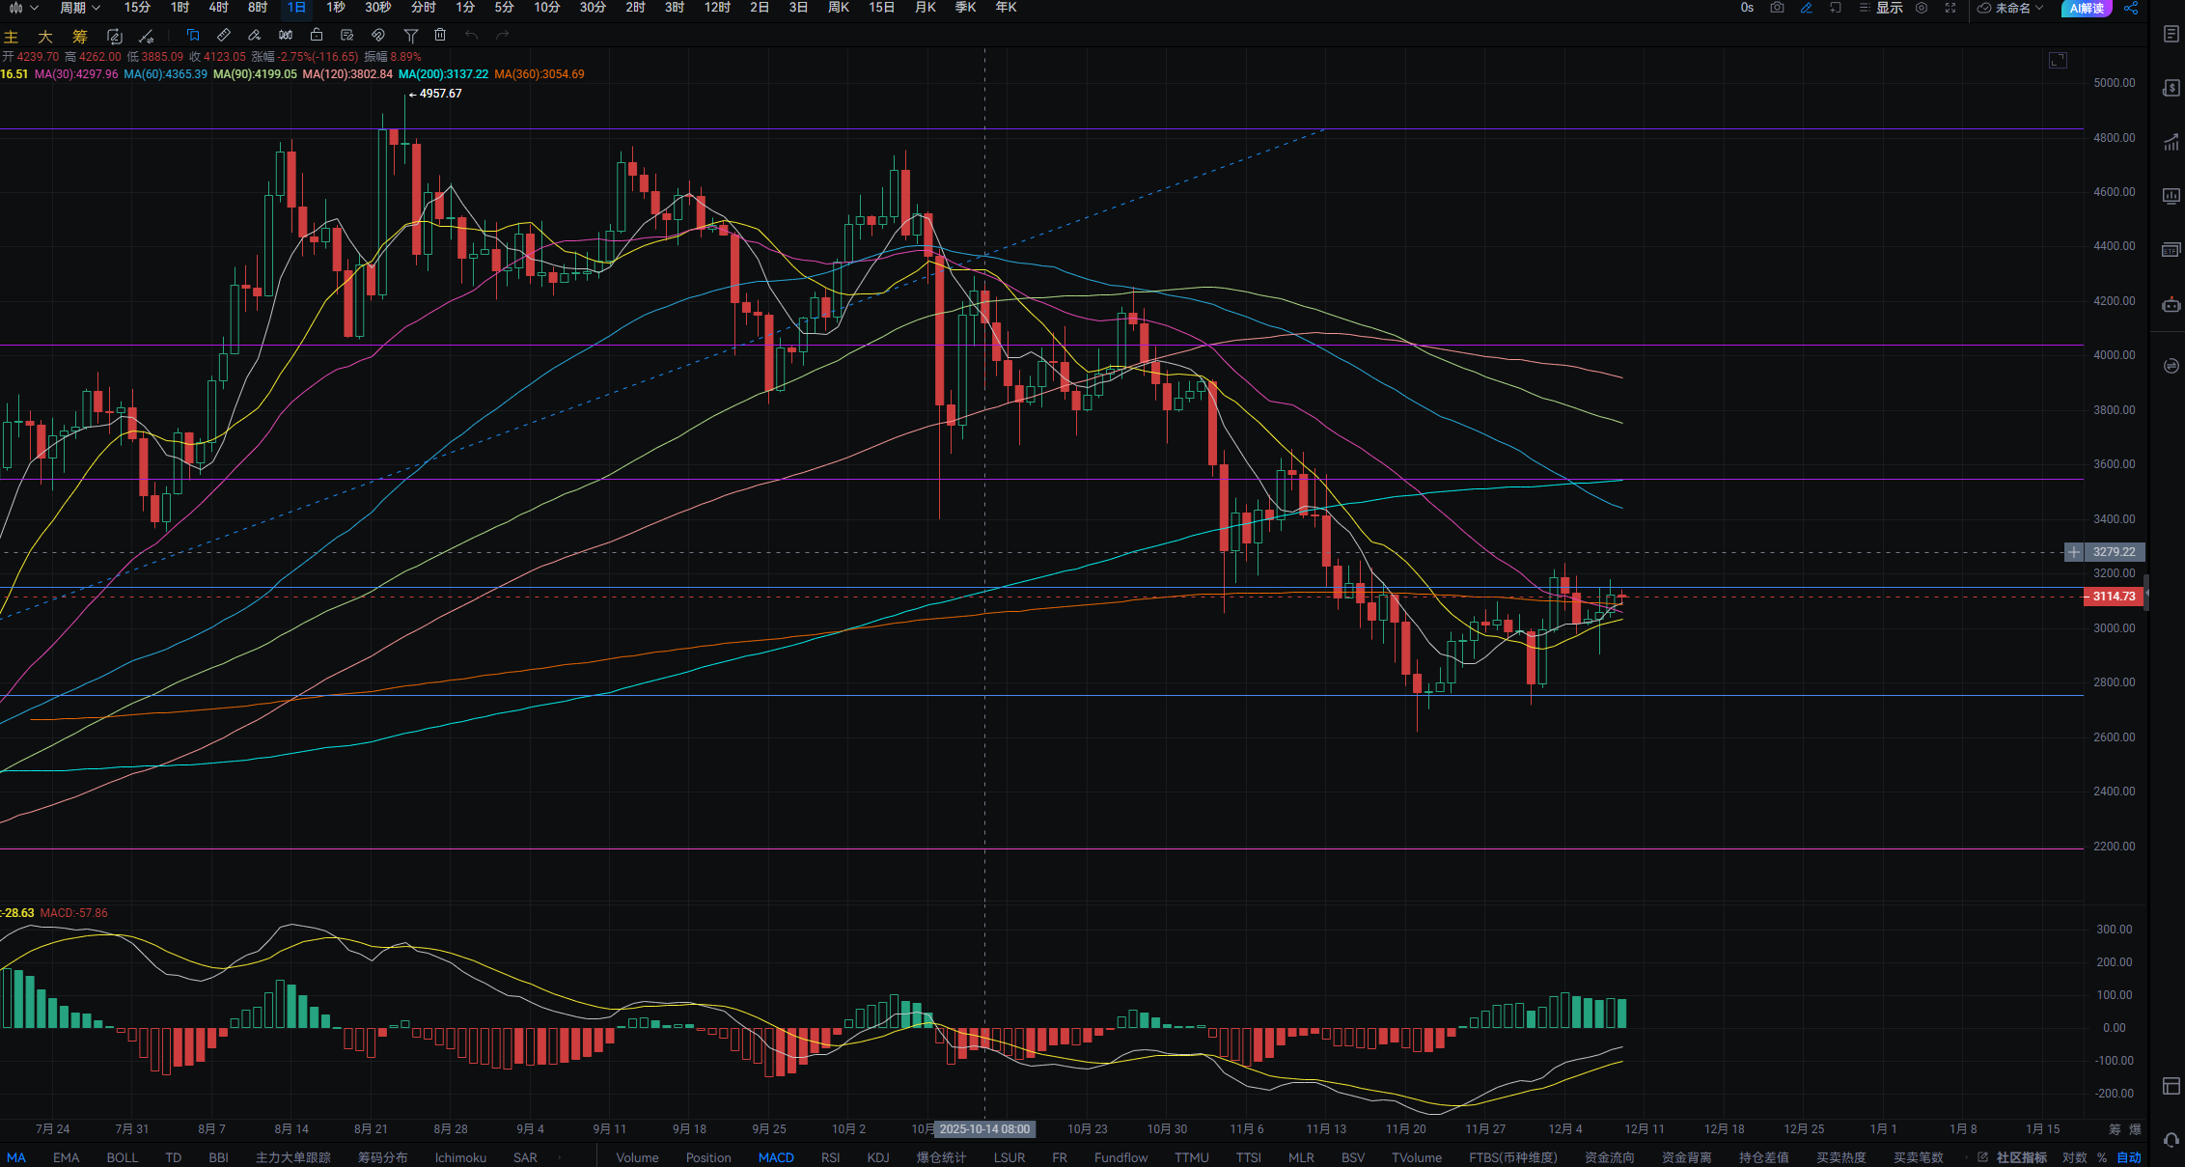Screen dimensions: 2185x1167
Task: Select the RSI indicator tab
Action: 830,1157
